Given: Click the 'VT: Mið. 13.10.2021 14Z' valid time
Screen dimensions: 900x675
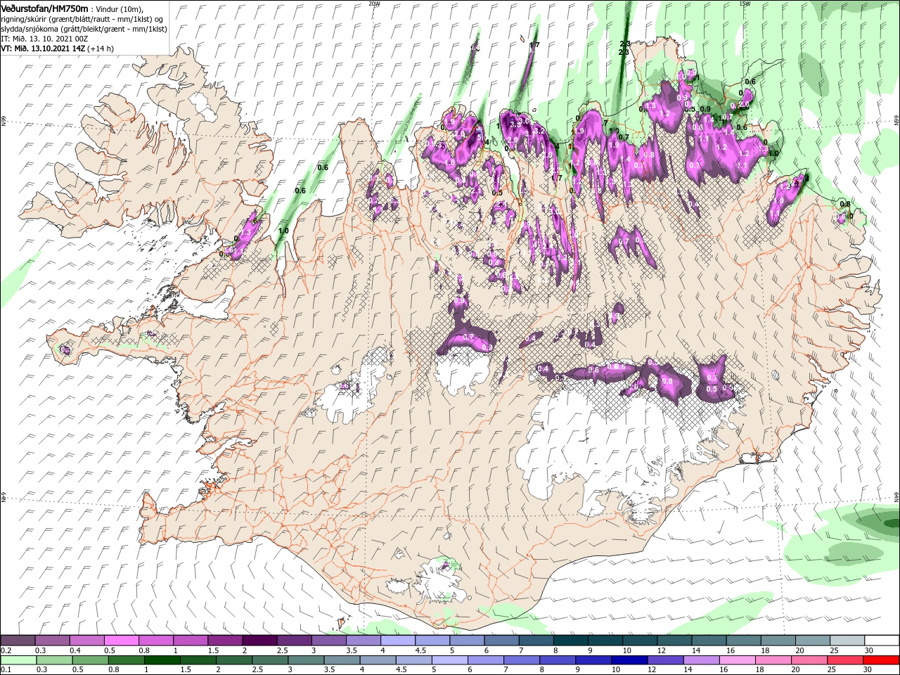Looking at the screenshot, I should (43, 49).
